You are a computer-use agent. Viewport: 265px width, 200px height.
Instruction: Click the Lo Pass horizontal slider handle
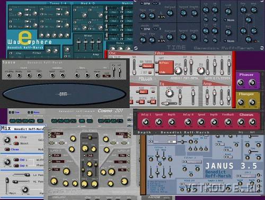(x=27, y=175)
